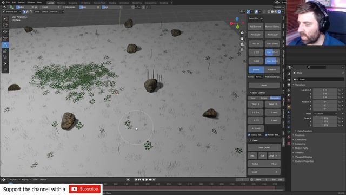Adjust the Count slider in the Draw section
This screenshot has height=195, width=346.
click(x=264, y=172)
